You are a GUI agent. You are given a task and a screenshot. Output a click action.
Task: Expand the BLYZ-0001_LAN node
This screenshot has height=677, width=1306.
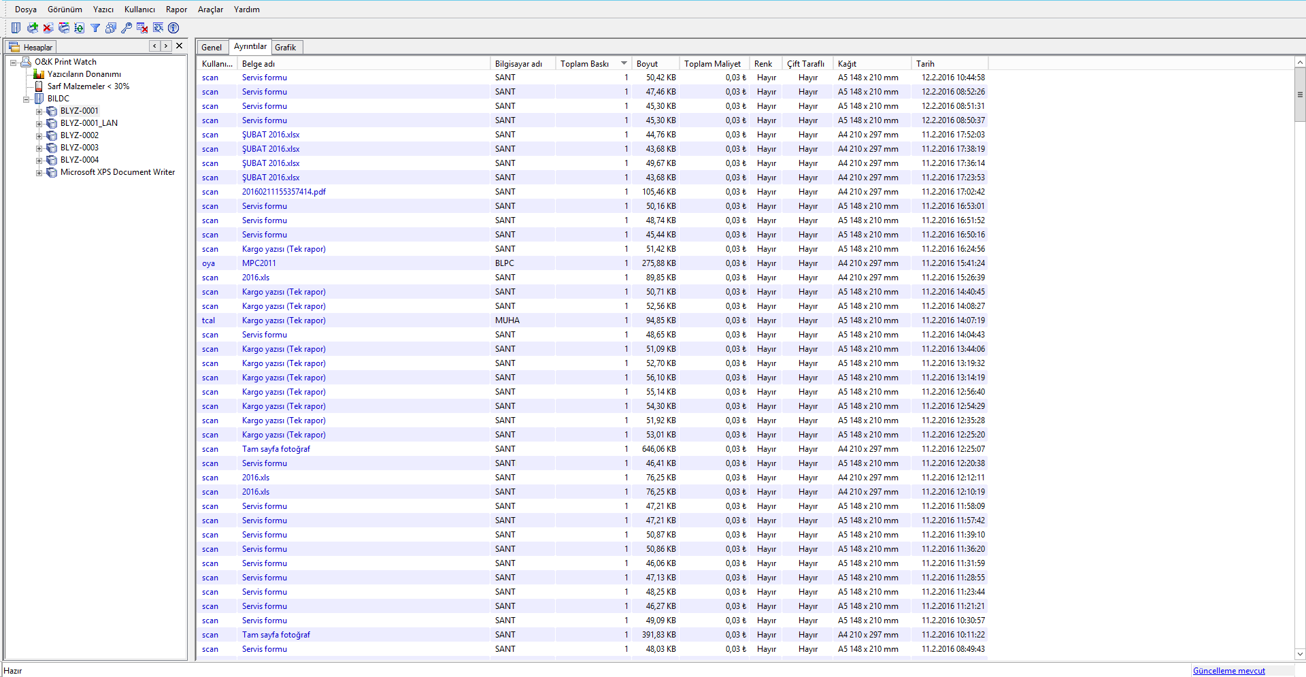39,124
